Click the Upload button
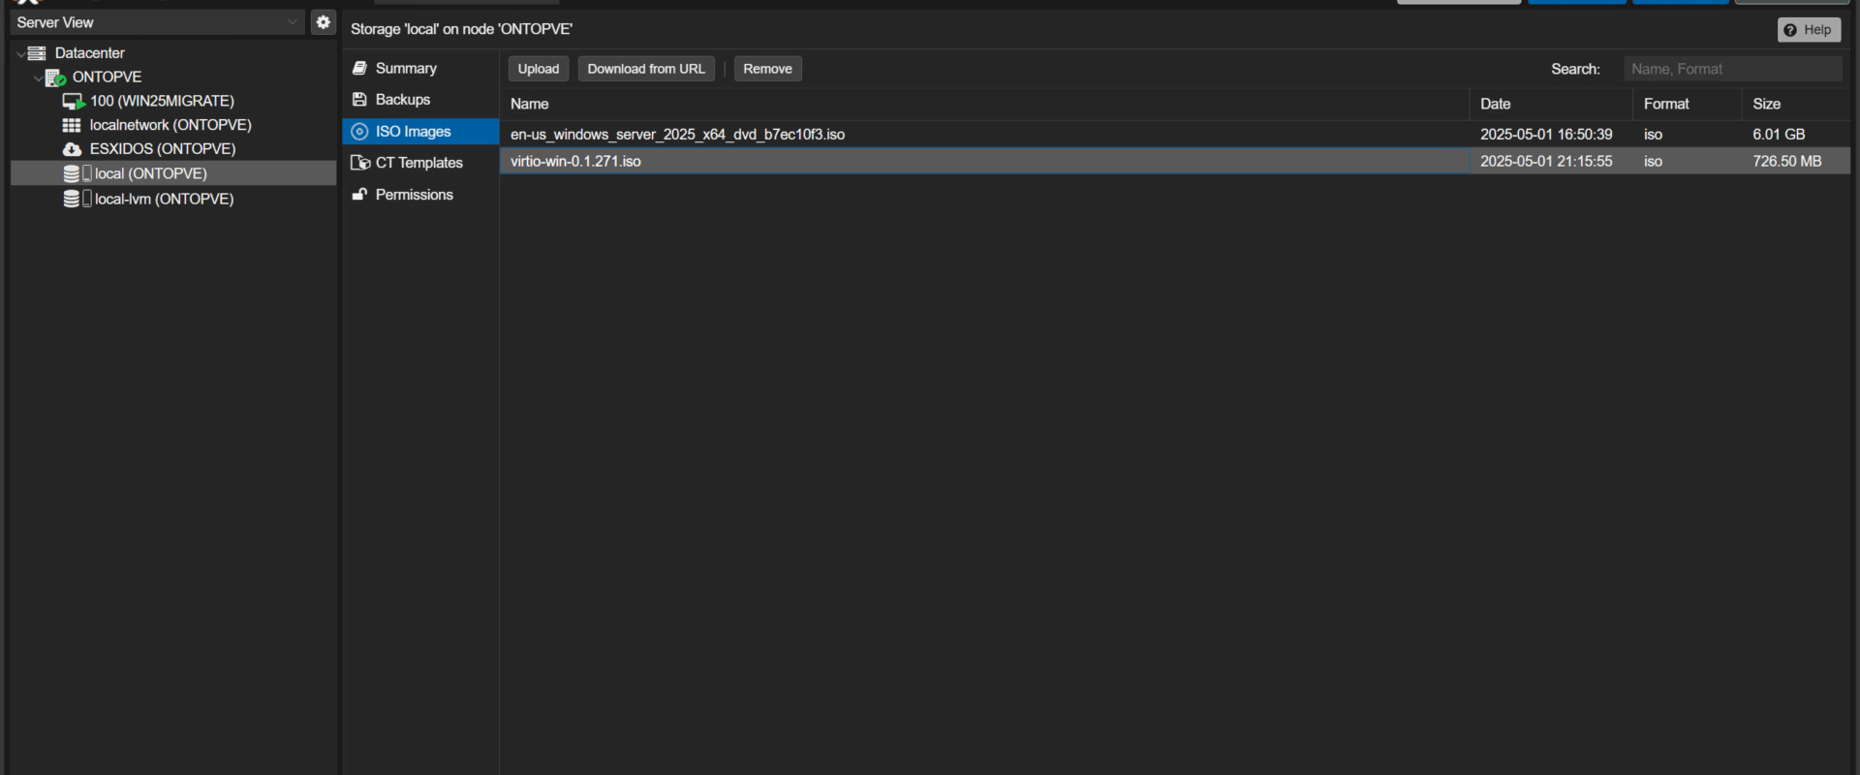This screenshot has height=775, width=1860. (539, 69)
